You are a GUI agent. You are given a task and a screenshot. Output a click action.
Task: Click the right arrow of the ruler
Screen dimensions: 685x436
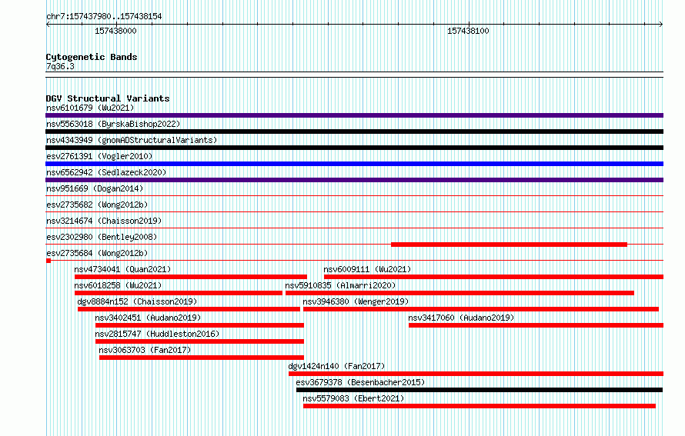point(661,25)
